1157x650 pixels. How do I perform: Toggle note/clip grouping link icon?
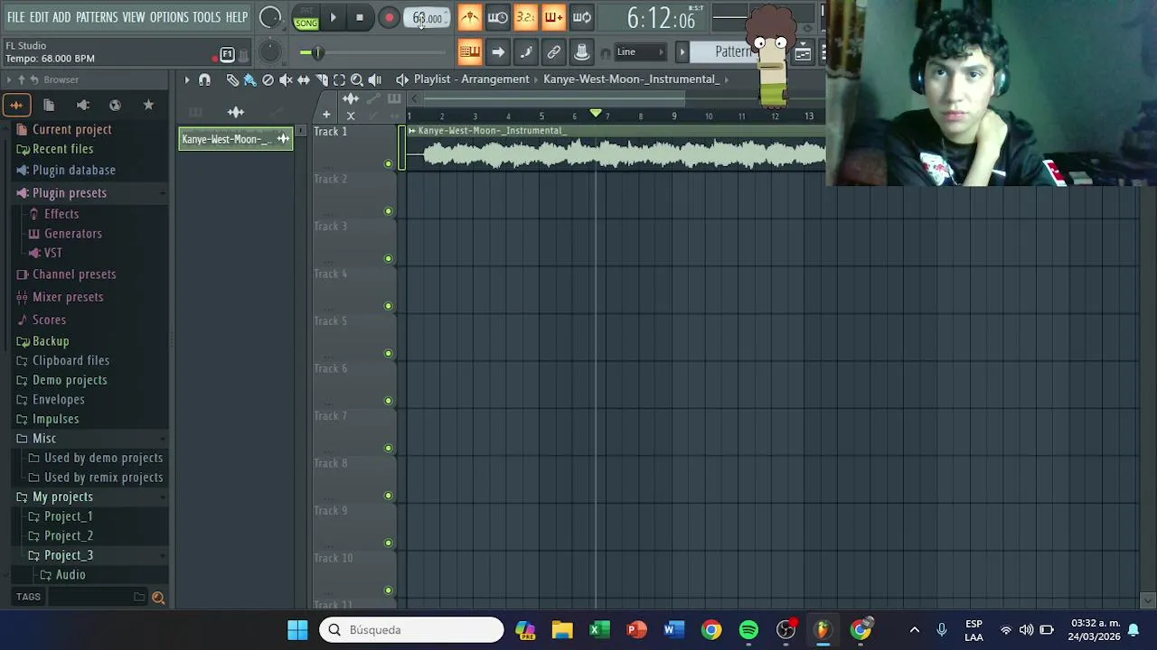(x=553, y=52)
